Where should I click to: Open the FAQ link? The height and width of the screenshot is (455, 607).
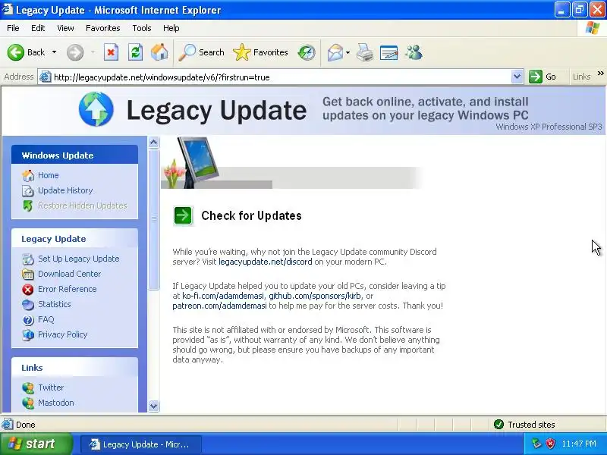[x=46, y=319]
